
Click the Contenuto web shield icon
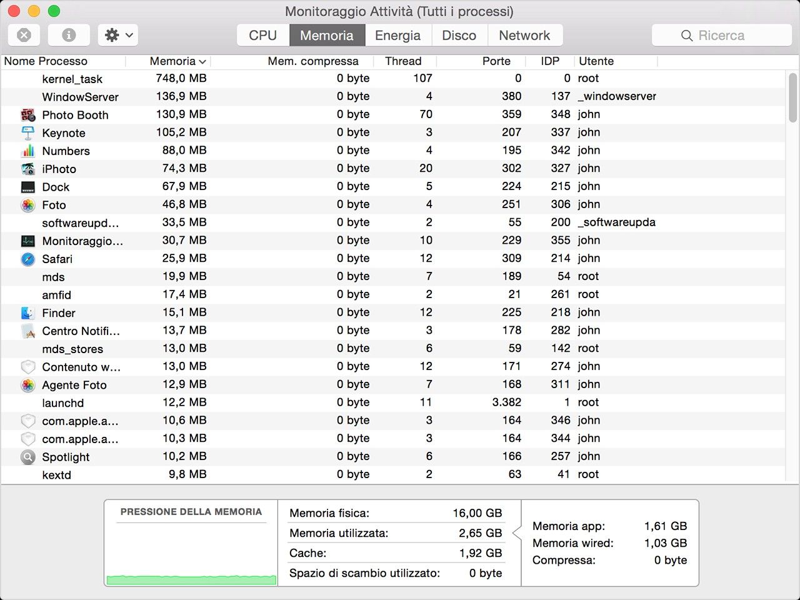tap(28, 367)
